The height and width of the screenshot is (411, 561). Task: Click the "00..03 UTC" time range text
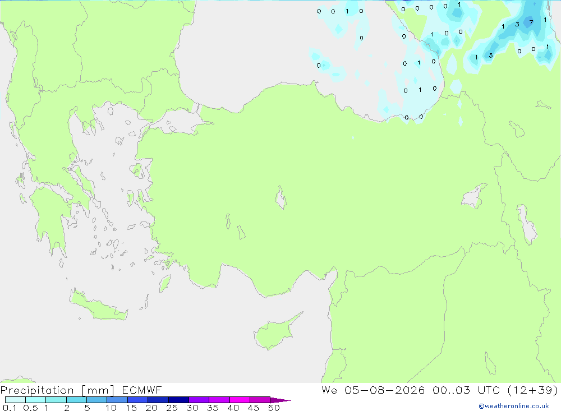pyautogui.click(x=466, y=390)
